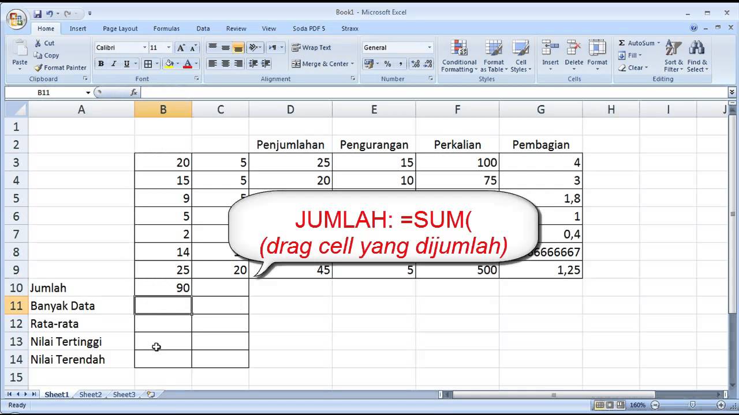Click Find & Select button
Viewport: 739px width, 415px height.
tap(697, 56)
